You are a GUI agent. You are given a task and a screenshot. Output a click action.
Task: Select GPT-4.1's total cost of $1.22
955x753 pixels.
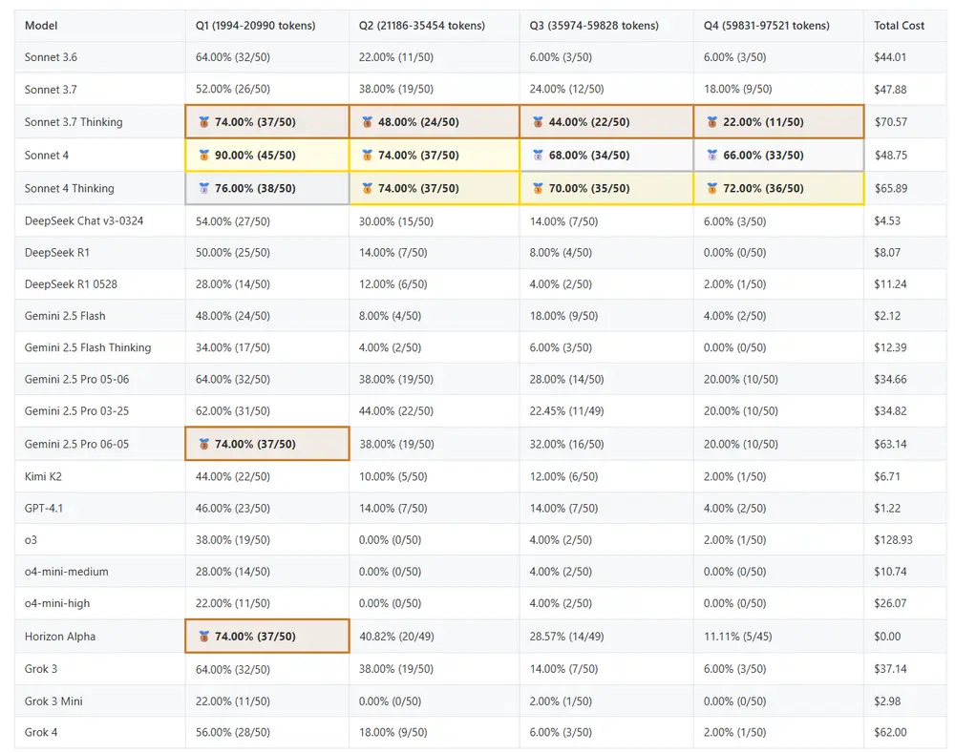(x=889, y=509)
